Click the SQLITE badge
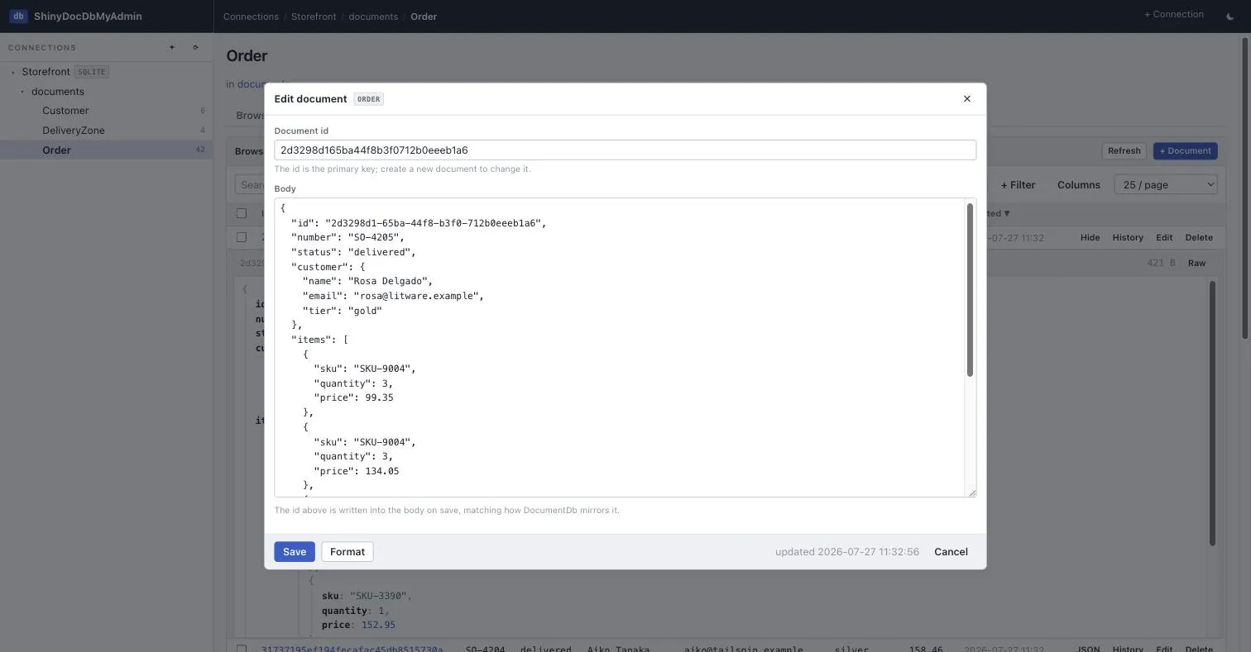This screenshot has width=1251, height=652. click(x=91, y=72)
